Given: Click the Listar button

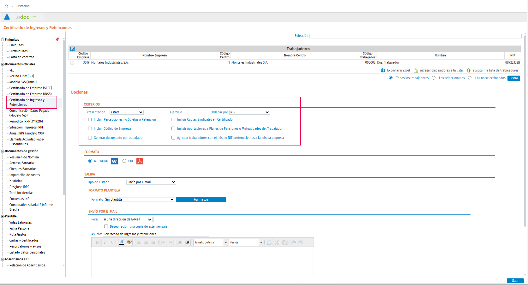Looking at the screenshot, I should [x=514, y=78].
